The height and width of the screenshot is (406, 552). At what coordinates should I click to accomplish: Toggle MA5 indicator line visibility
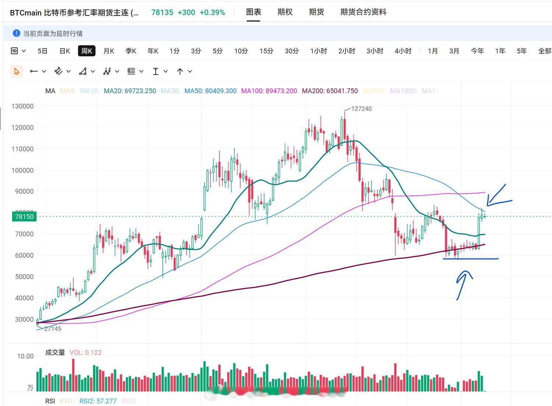click(68, 91)
